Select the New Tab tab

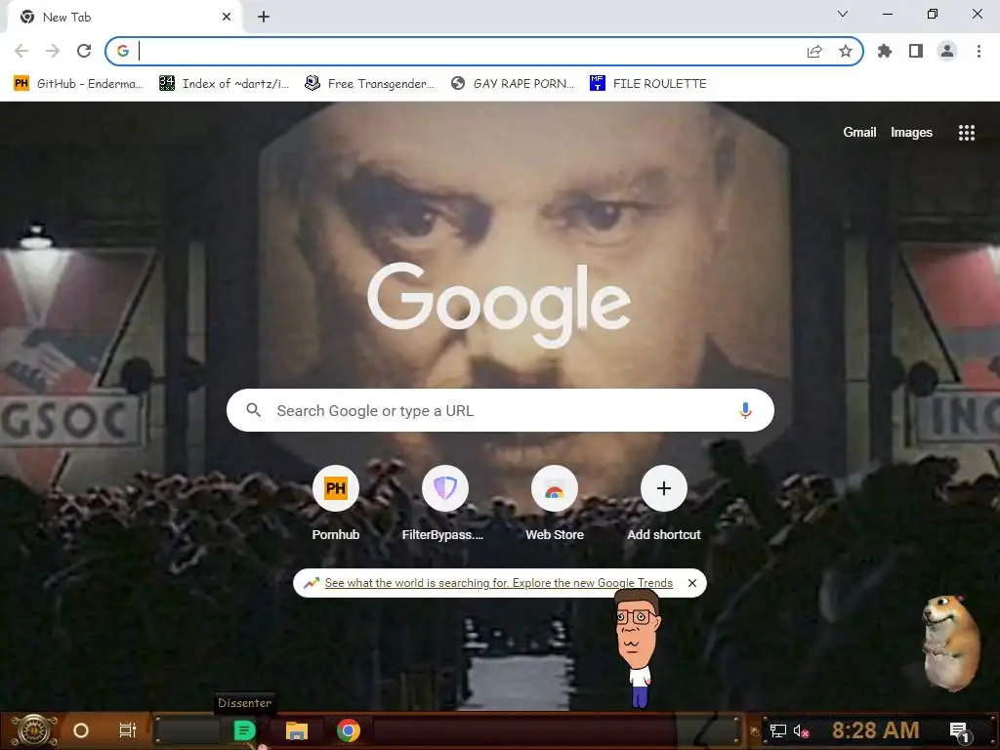[x=124, y=18]
